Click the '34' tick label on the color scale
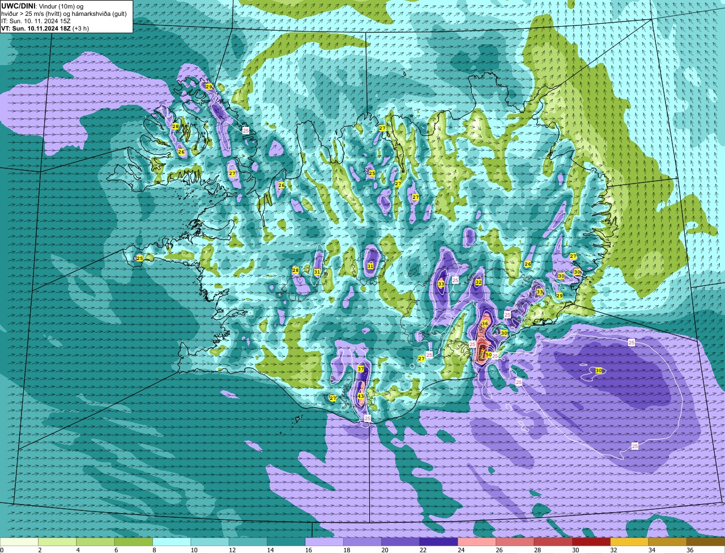The height and width of the screenshot is (554, 725). pos(652,550)
